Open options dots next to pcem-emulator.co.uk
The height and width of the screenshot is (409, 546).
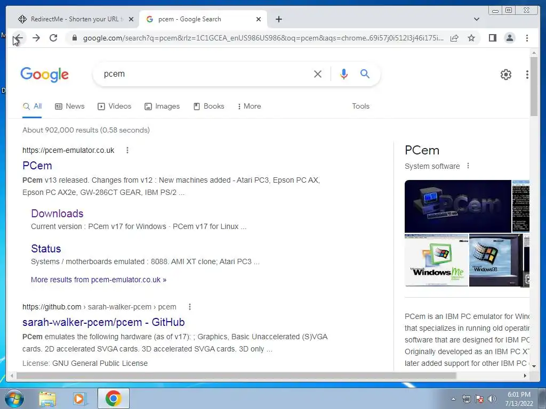[x=127, y=150]
